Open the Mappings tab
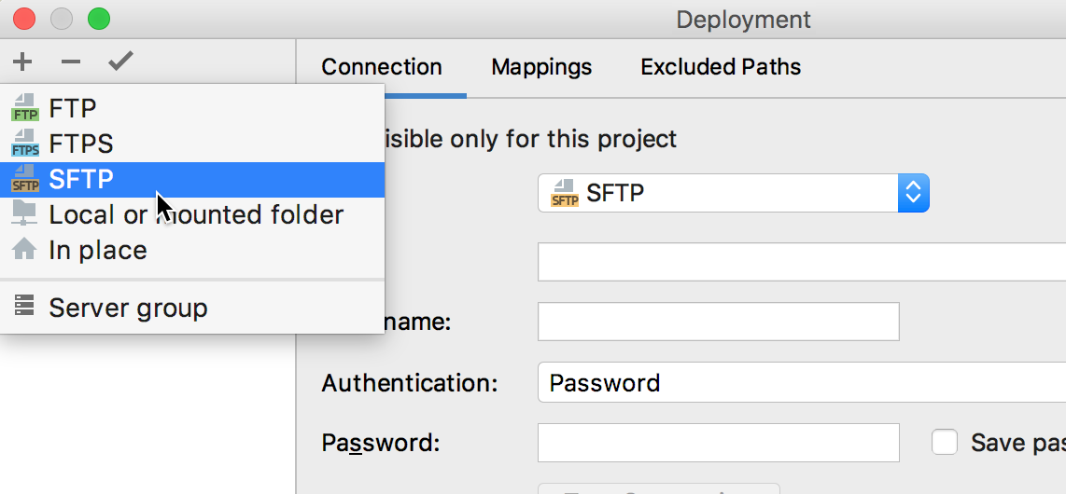This screenshot has height=494, width=1066. click(x=541, y=67)
